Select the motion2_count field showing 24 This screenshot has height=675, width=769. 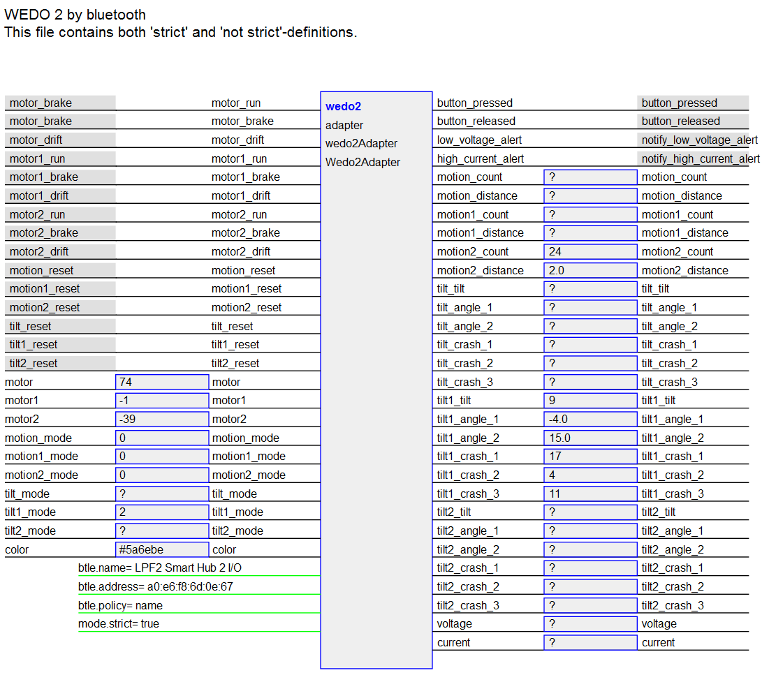(x=590, y=252)
